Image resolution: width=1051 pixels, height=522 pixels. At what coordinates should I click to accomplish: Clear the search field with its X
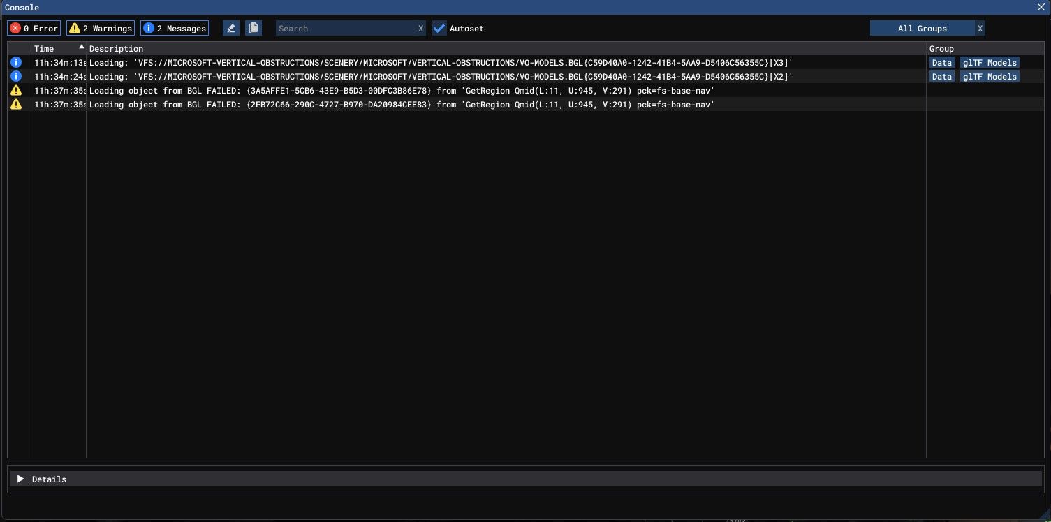pos(420,29)
